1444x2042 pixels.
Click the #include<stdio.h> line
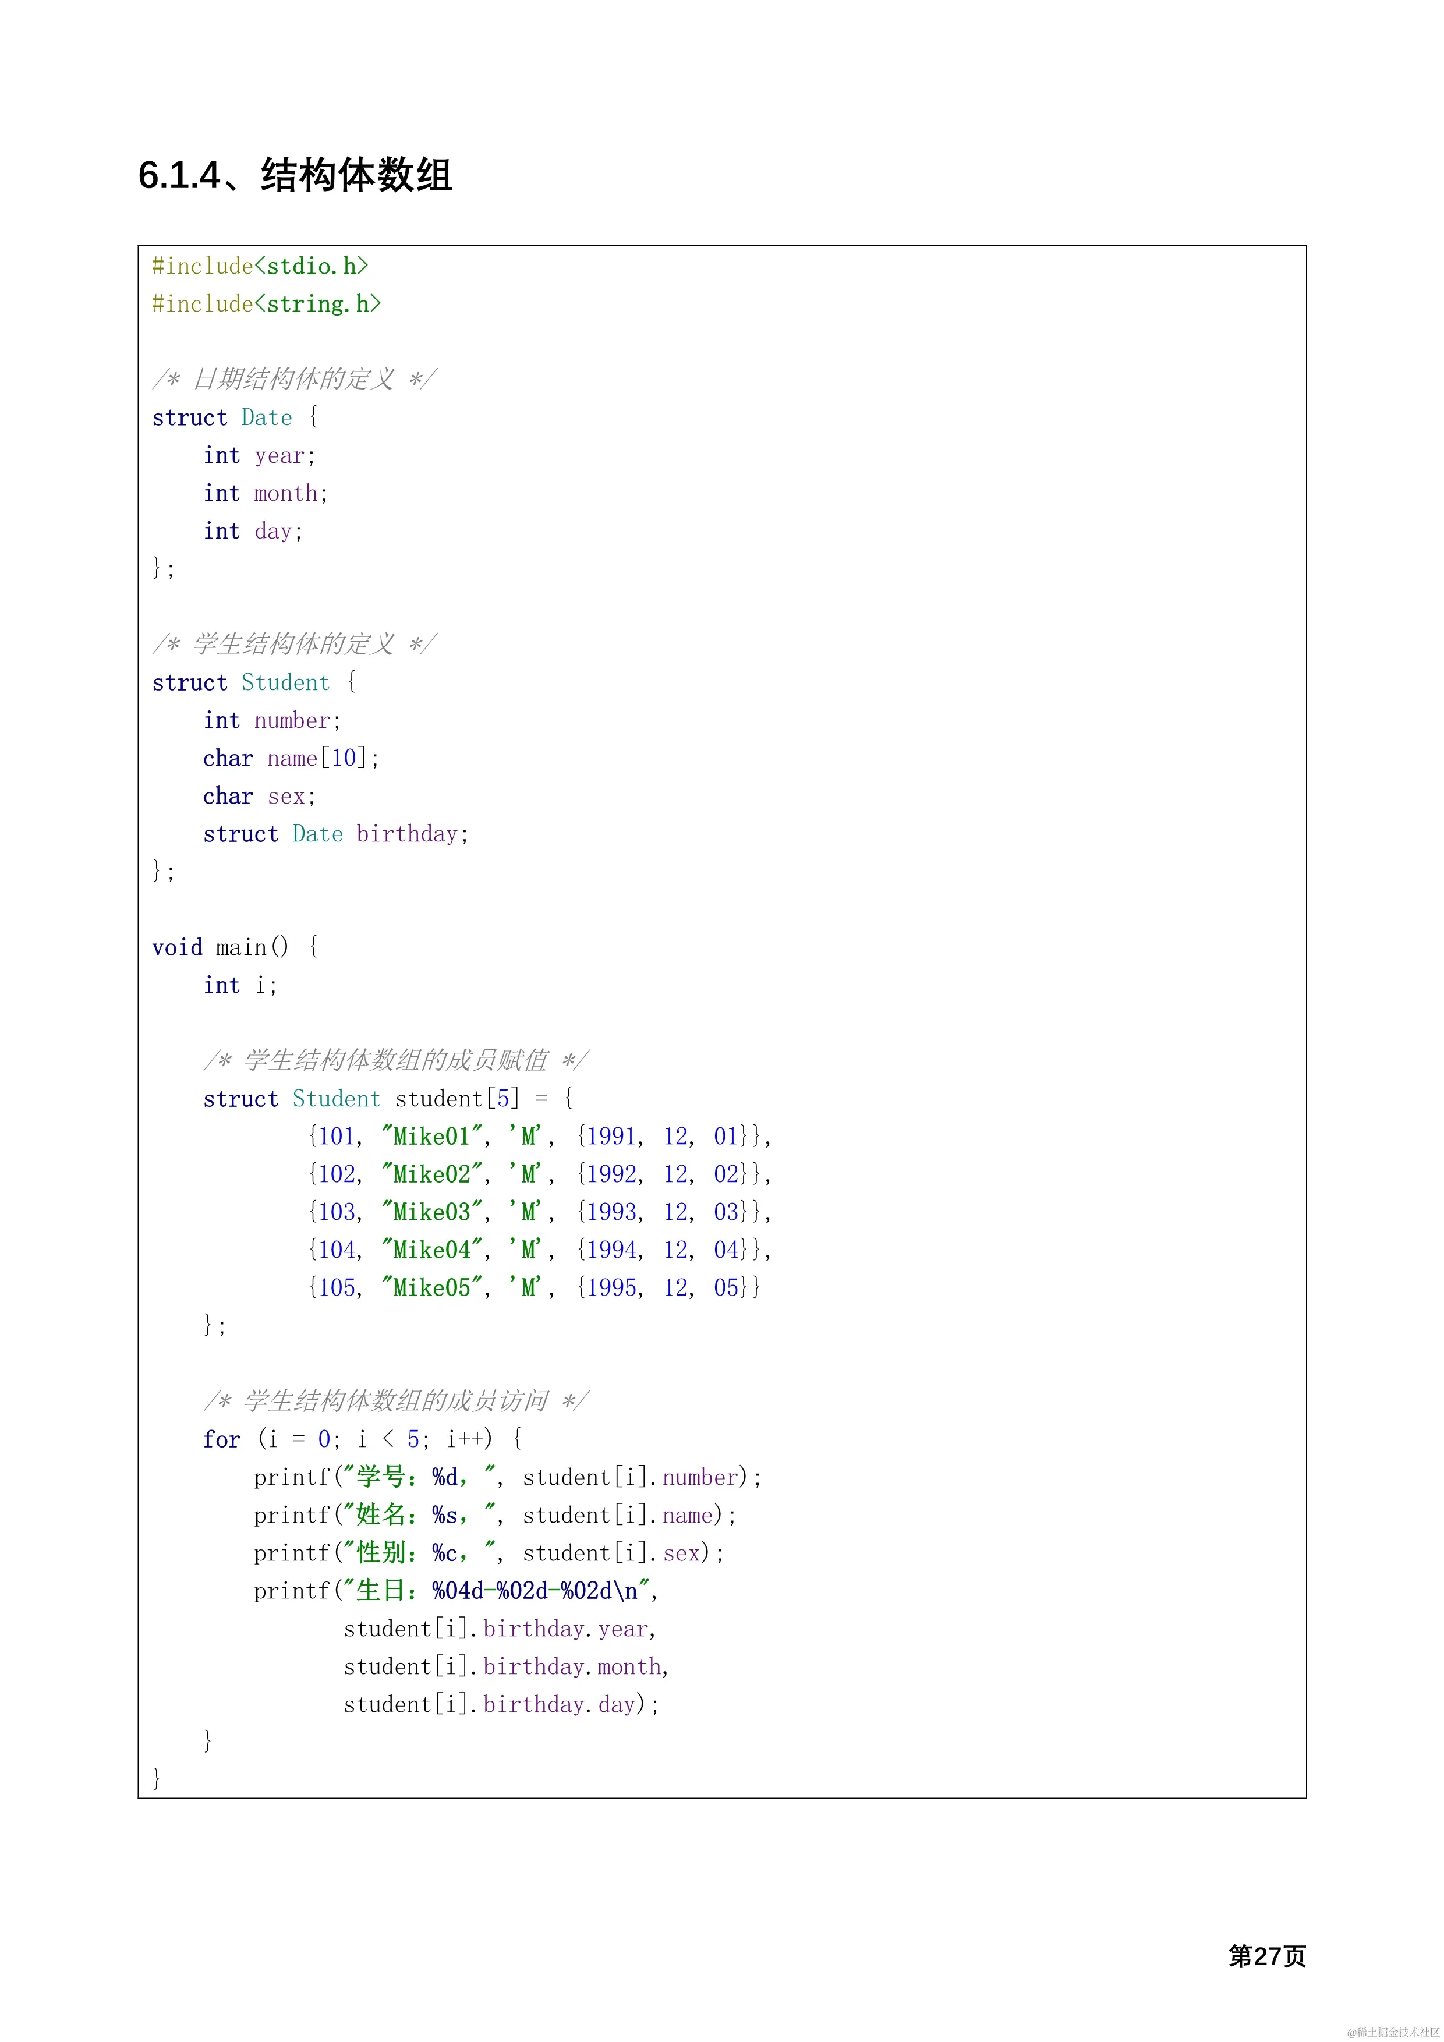click(260, 266)
